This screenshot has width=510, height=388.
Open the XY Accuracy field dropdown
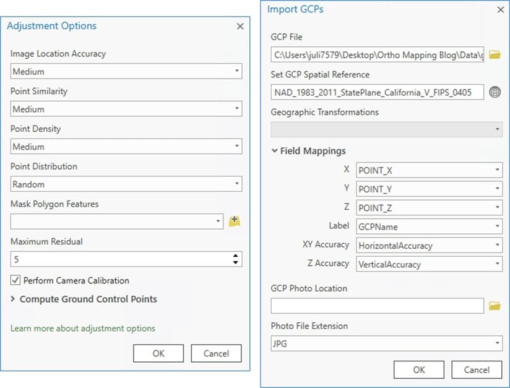pos(498,245)
